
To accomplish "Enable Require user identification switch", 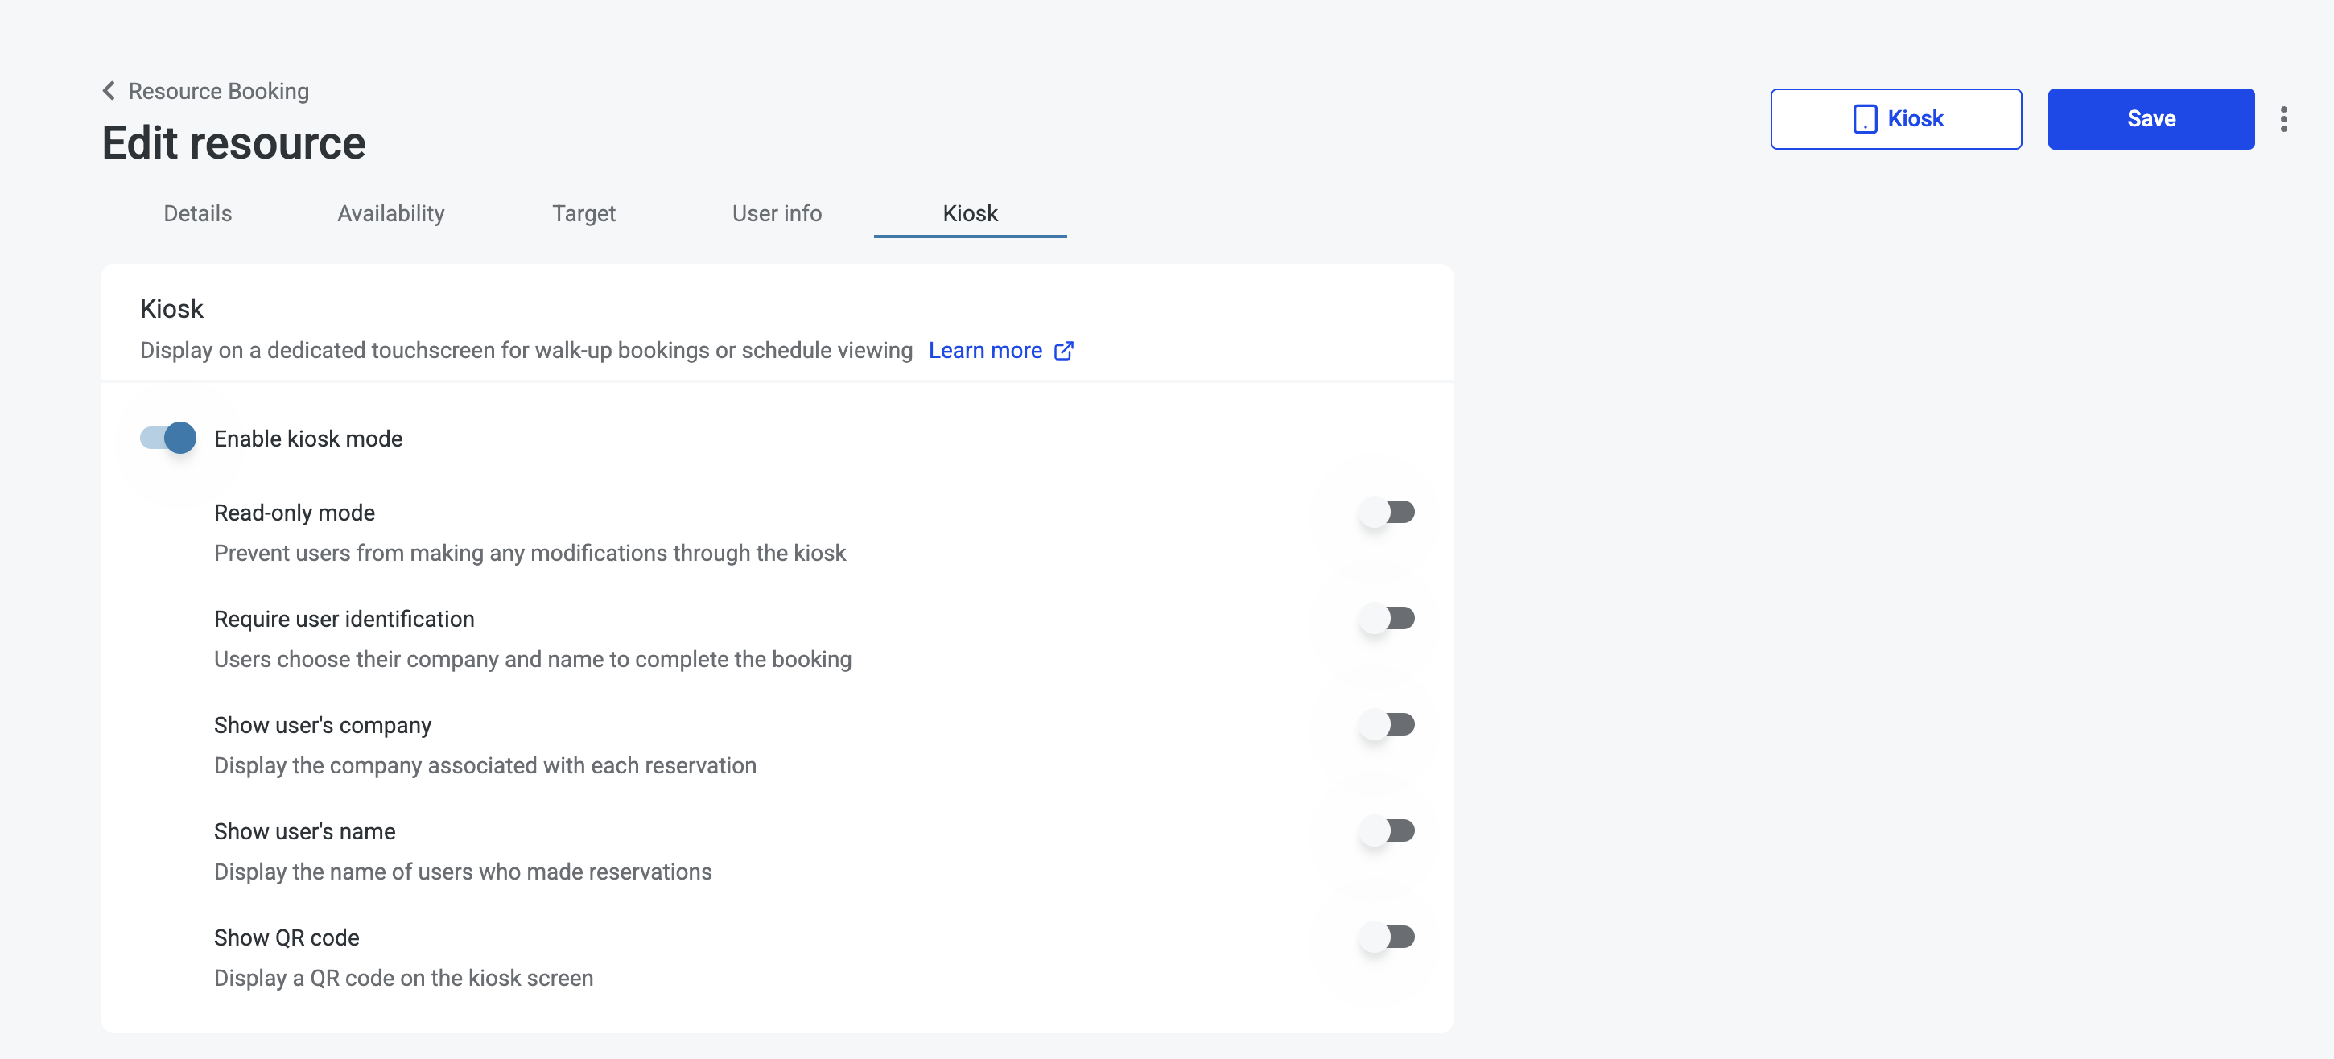I will coord(1386,619).
